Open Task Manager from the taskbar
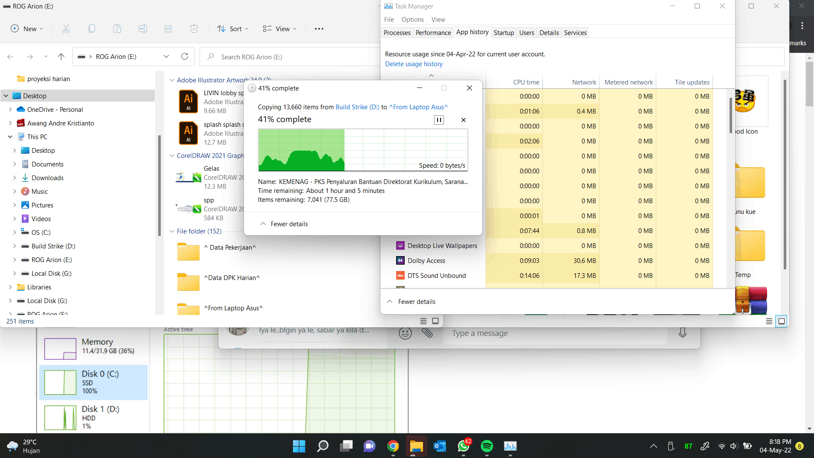 pos(510,446)
